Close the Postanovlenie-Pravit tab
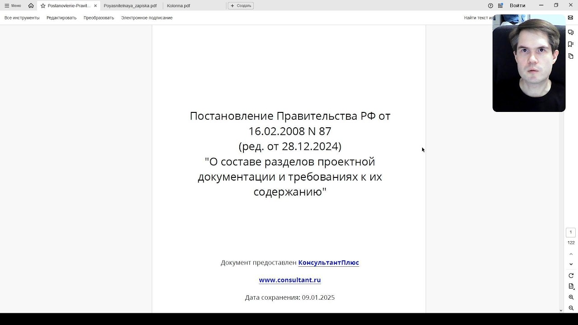The width and height of the screenshot is (578, 325). (x=95, y=6)
